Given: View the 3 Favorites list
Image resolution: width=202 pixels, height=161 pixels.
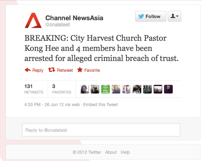Looking at the screenshot, I should pos(62,89).
